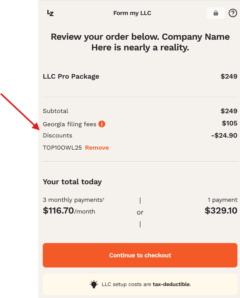Click the TOP10OWL25 coupon code text
The width and height of the screenshot is (240, 298).
pos(62,148)
